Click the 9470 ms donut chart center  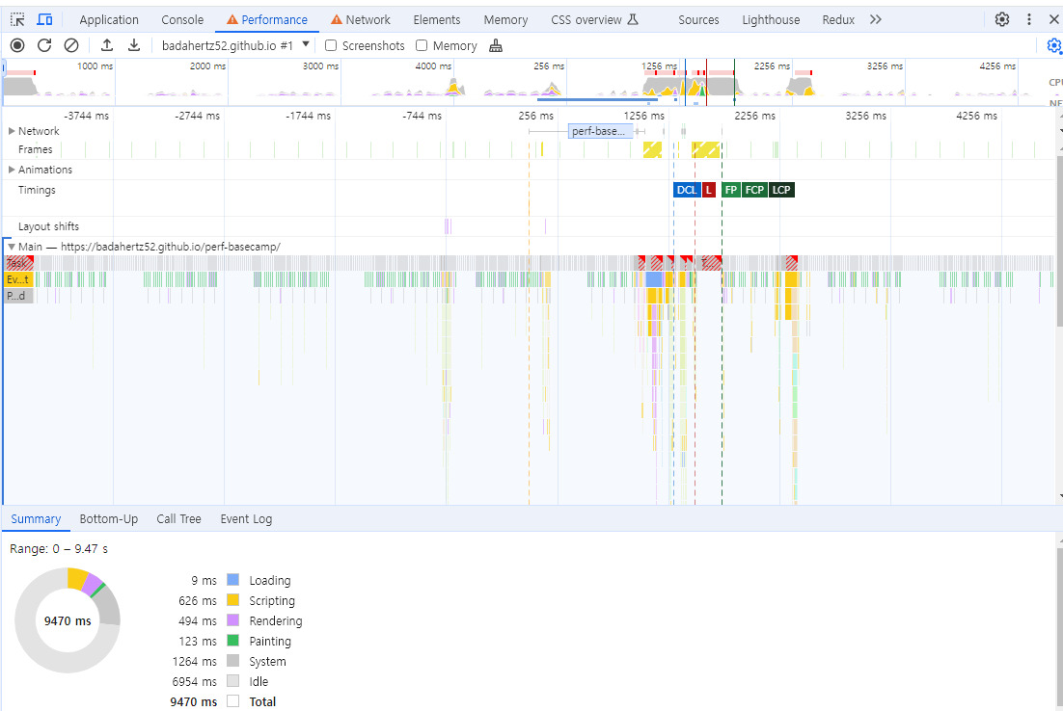(x=68, y=621)
